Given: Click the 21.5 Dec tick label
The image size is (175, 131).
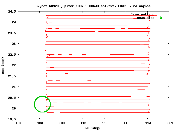Looking at the screenshot, I should (12, 76).
